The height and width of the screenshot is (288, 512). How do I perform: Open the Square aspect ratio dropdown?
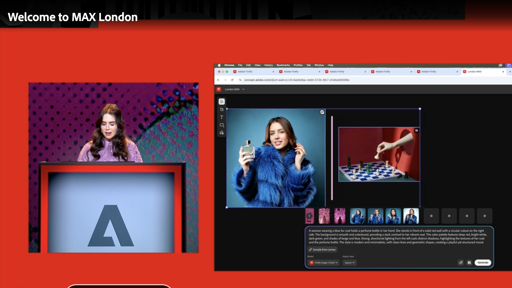(x=350, y=263)
